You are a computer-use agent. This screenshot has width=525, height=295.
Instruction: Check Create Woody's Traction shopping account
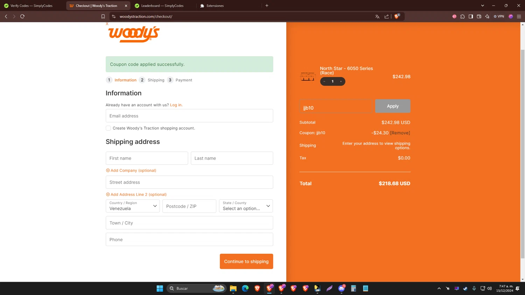[x=108, y=128]
